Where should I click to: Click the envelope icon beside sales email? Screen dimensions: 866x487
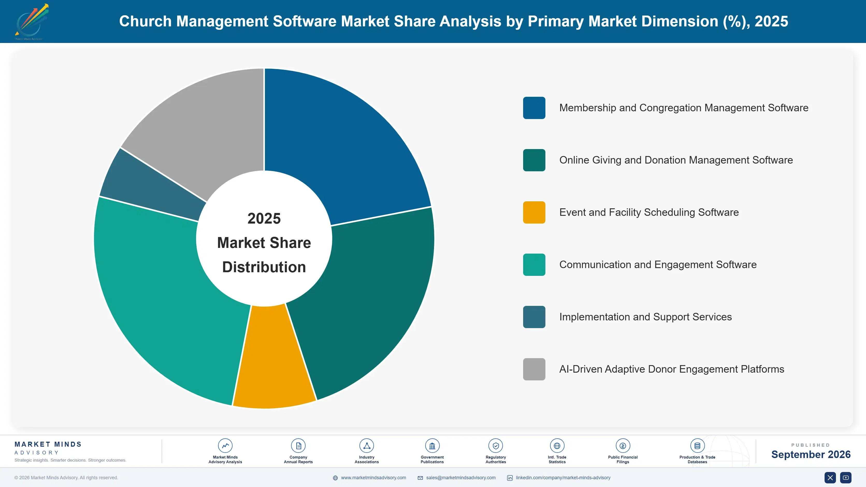(x=420, y=478)
